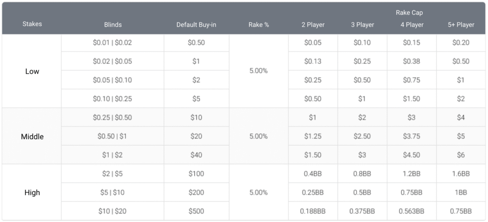Select the $100 default buy-in cell
Viewport: 488px width, 222px height.
tap(196, 174)
